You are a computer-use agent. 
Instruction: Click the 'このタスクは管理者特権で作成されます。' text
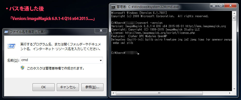pyautogui.click(x=56, y=68)
